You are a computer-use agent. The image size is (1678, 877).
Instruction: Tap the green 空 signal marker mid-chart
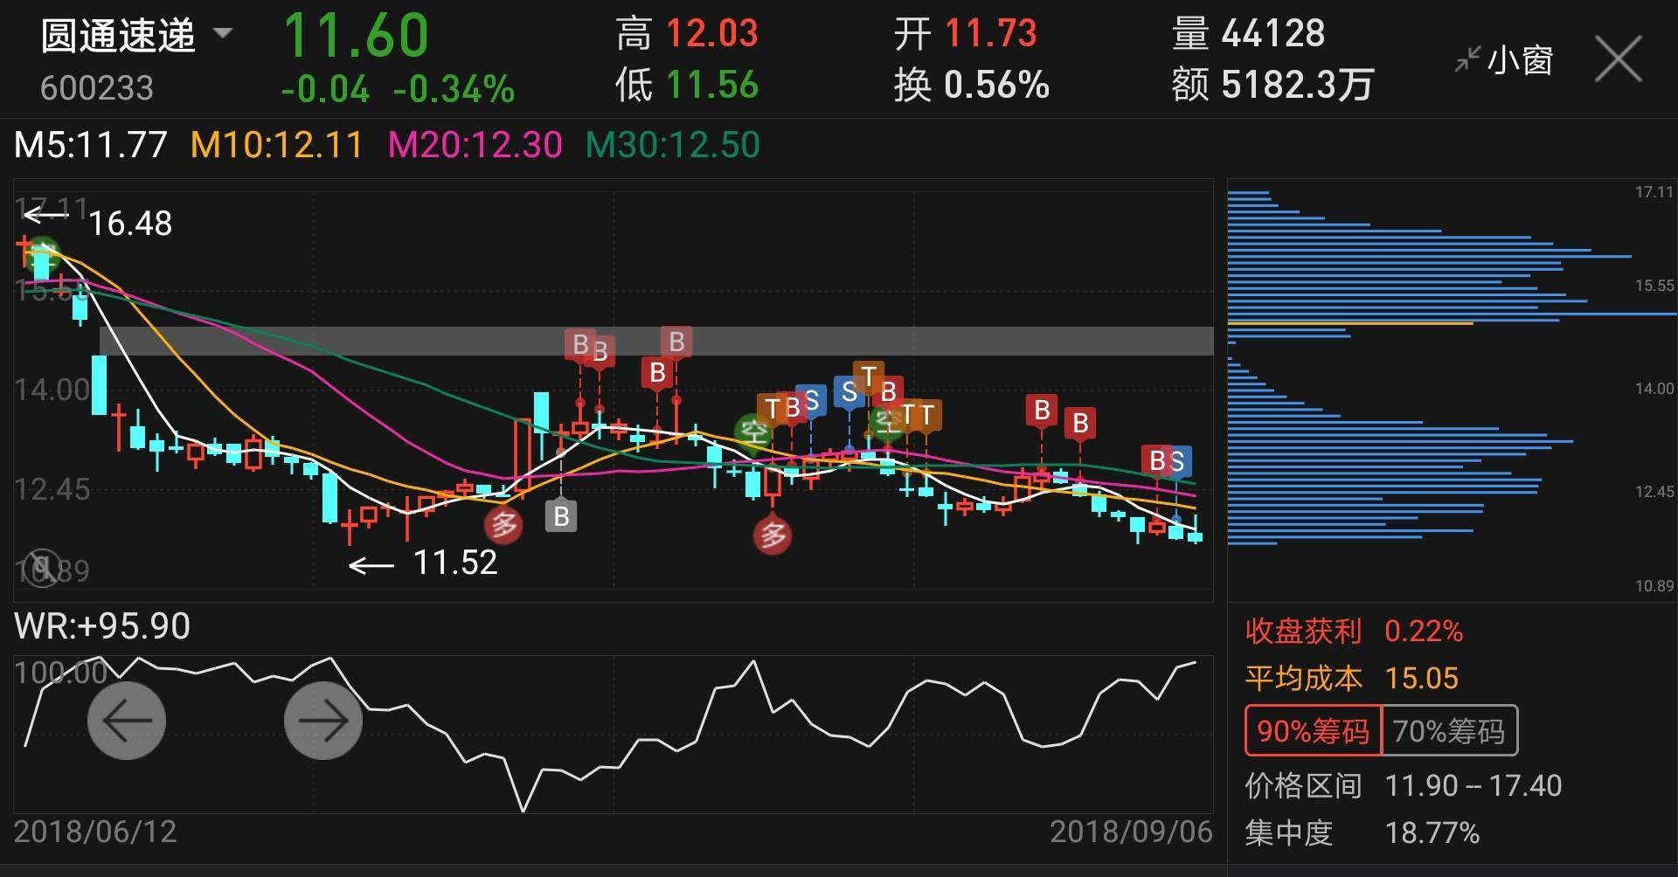coord(752,432)
